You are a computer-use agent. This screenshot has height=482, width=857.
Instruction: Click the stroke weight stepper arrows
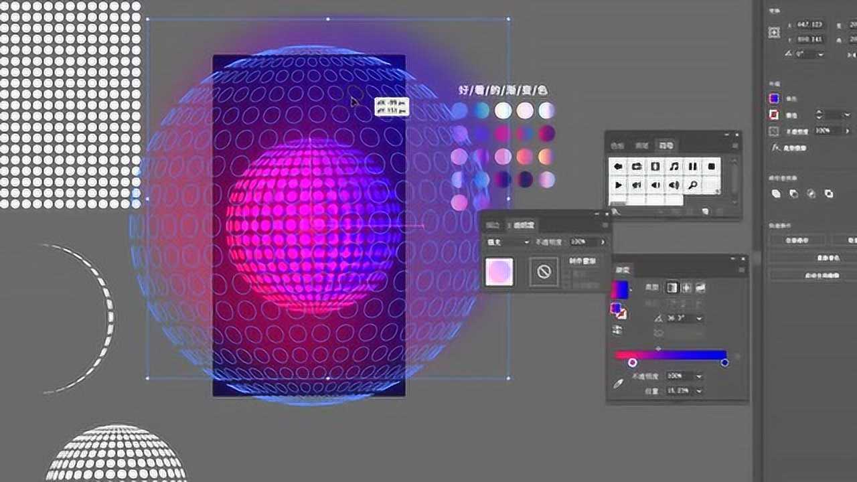tap(820, 114)
